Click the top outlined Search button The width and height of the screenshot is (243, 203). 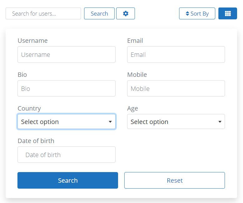point(99,13)
